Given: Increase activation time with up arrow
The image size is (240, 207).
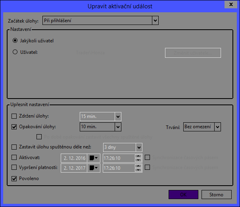Looking at the screenshot, I should pyautogui.click(x=138, y=156).
